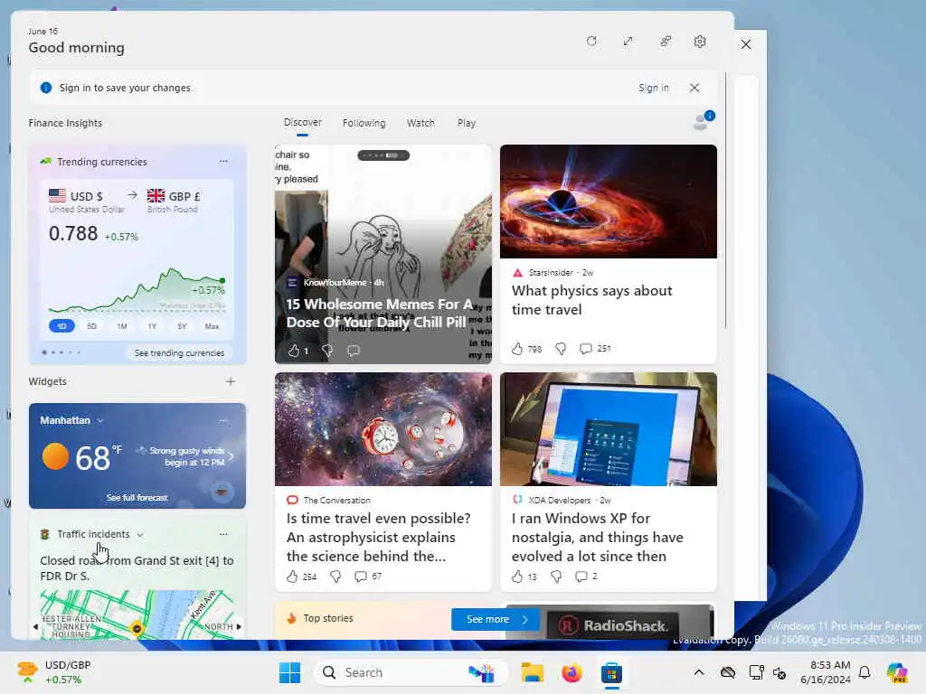Launch Firefox from the taskbar
Image resolution: width=926 pixels, height=694 pixels.
click(x=572, y=672)
